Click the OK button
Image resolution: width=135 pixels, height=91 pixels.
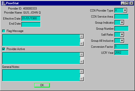click(x=42, y=85)
